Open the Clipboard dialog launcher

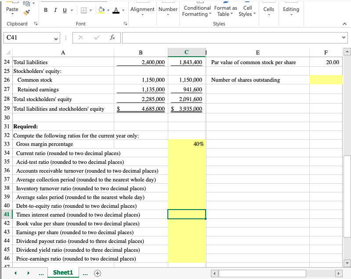coord(36,24)
